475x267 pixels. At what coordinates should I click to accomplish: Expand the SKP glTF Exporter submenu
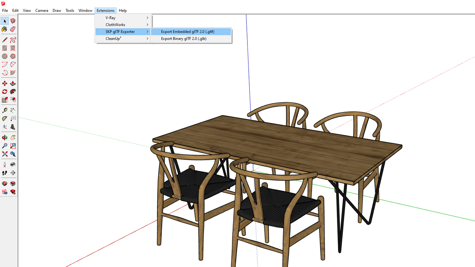123,32
